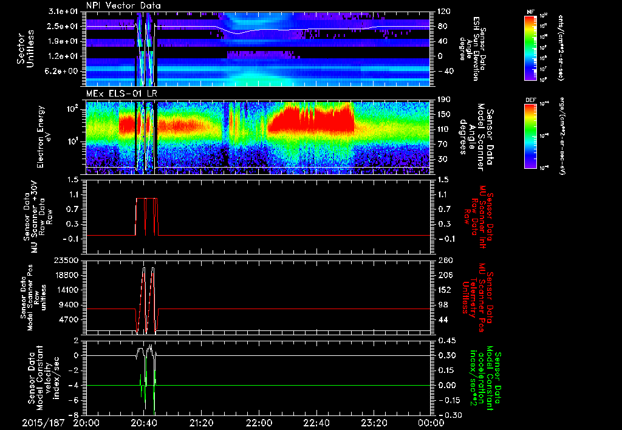Click the '18800' scanner position tick

pos(67,275)
